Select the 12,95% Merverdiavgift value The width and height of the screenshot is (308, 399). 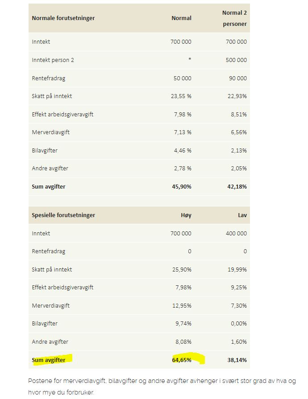pyautogui.click(x=182, y=305)
